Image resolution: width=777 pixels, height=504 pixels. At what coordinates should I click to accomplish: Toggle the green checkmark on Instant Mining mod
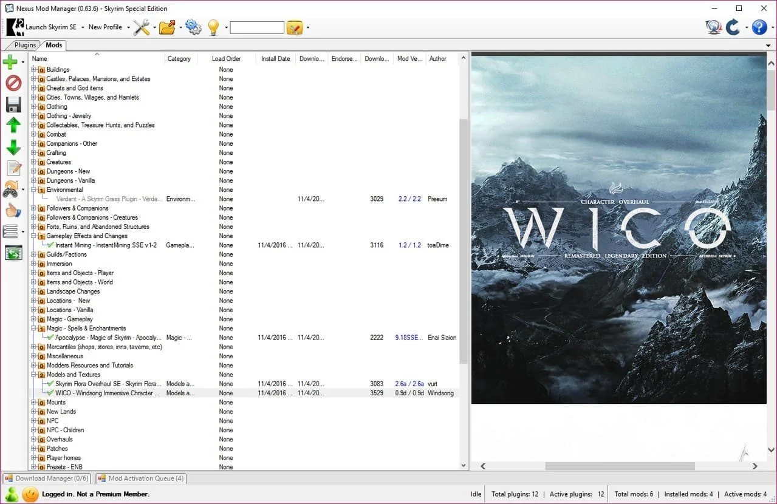click(51, 245)
